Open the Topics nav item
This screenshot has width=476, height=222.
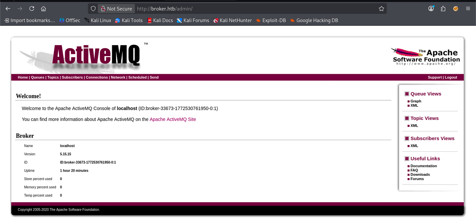coord(53,78)
